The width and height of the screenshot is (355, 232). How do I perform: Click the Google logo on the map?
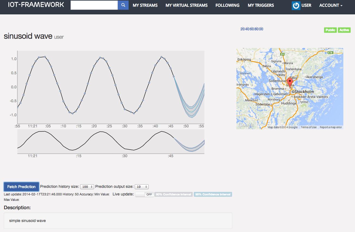[245, 125]
